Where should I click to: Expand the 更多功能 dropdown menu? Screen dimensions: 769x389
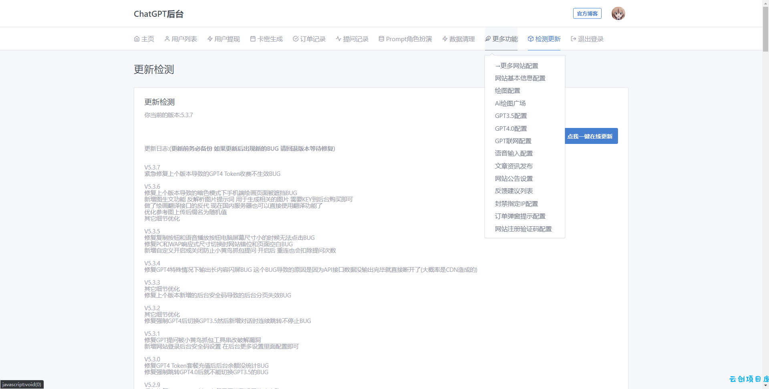coord(501,39)
